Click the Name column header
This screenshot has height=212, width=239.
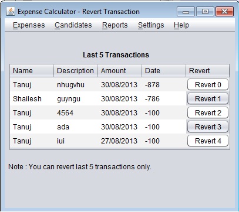point(32,71)
